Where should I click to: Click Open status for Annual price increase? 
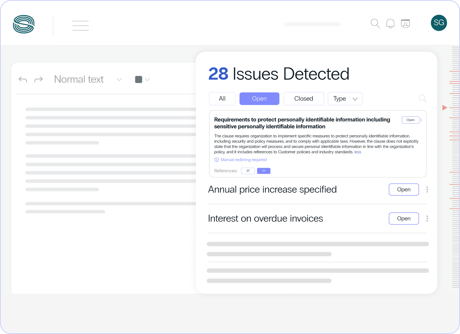click(404, 190)
